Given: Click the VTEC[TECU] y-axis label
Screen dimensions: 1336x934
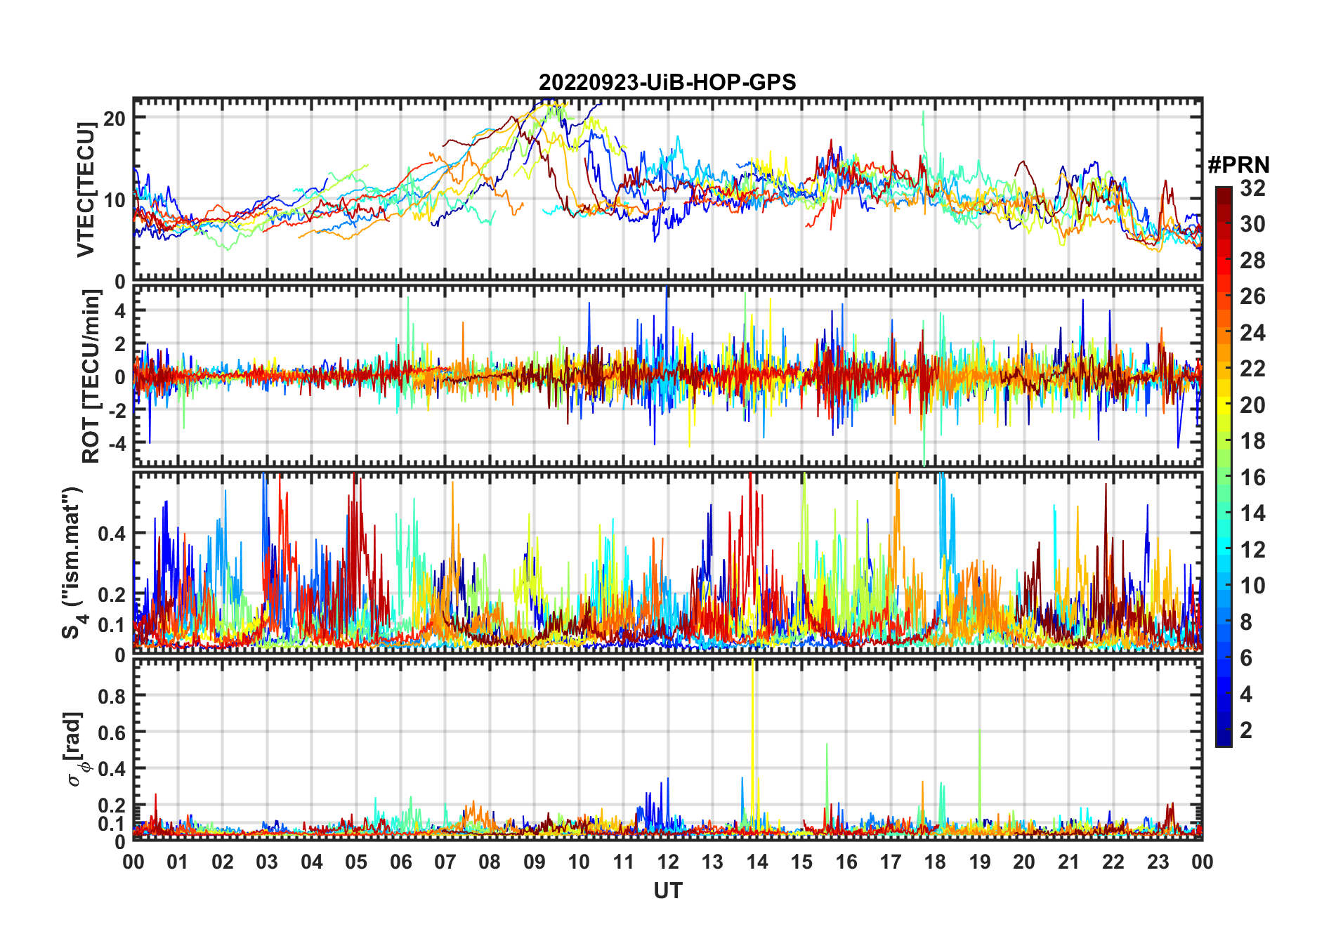Looking at the screenshot, I should pyautogui.click(x=86, y=190).
